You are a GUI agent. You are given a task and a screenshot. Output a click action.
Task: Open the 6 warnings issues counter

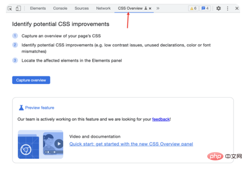pos(193,8)
